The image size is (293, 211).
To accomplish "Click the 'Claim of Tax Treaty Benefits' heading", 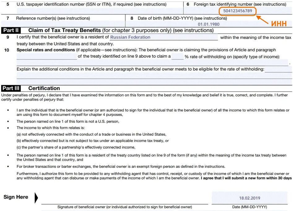I will [64, 30].
